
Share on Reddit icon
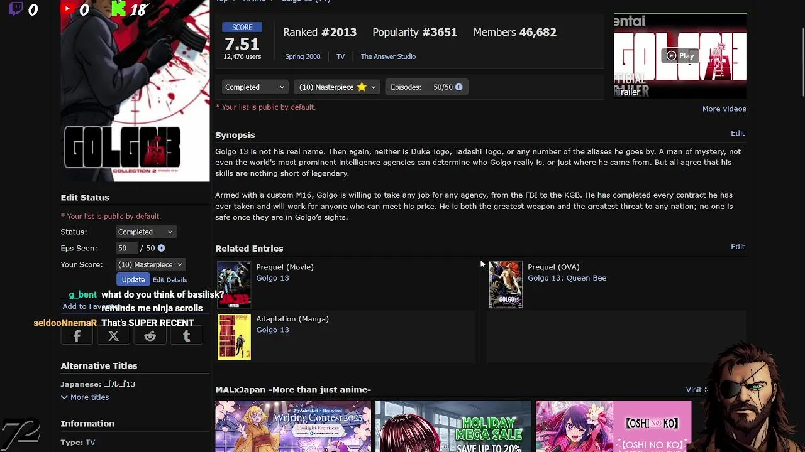(x=150, y=336)
